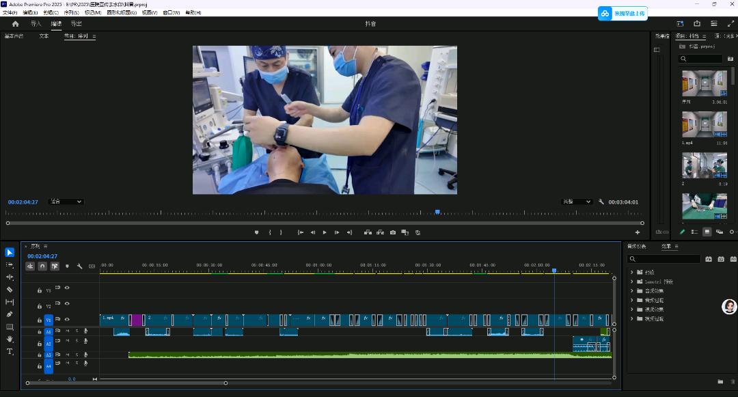Click the timeline wrench settings icon
Viewport: 738px width, 397px height.
point(79,266)
